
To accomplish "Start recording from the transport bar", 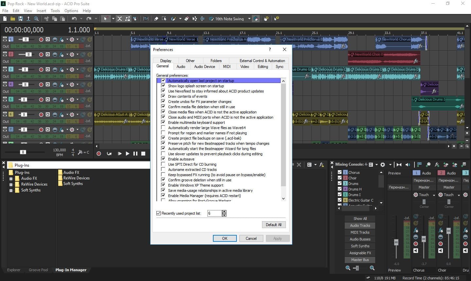I will pos(99,154).
